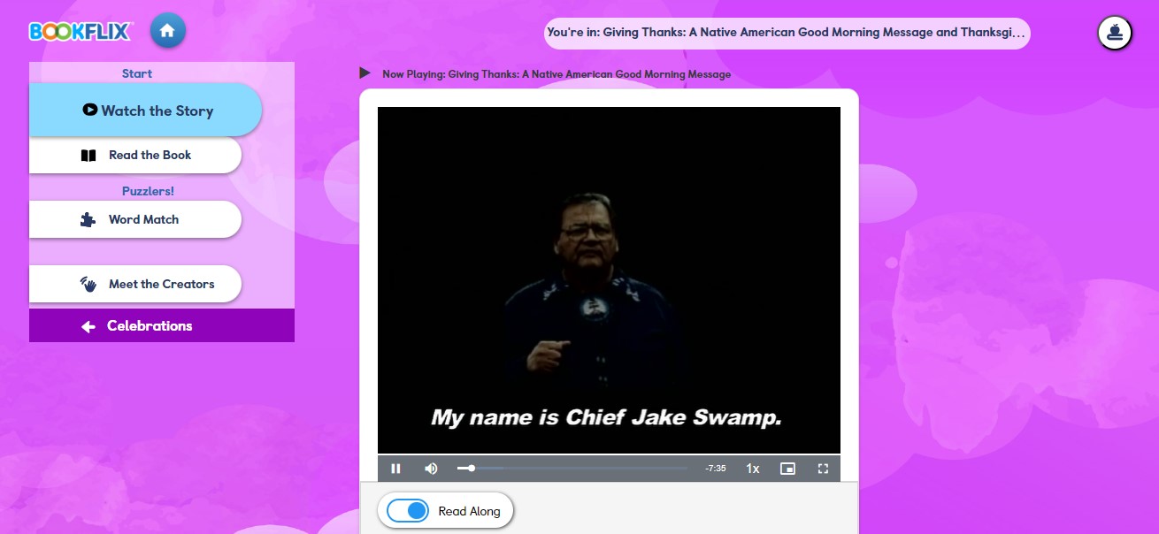The width and height of the screenshot is (1159, 534).
Task: Open the user profile avatar button
Action: pyautogui.click(x=1115, y=33)
